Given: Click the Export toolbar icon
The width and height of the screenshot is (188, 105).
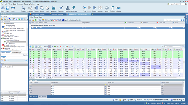Looking at the screenshot, I should (x=94, y=9).
